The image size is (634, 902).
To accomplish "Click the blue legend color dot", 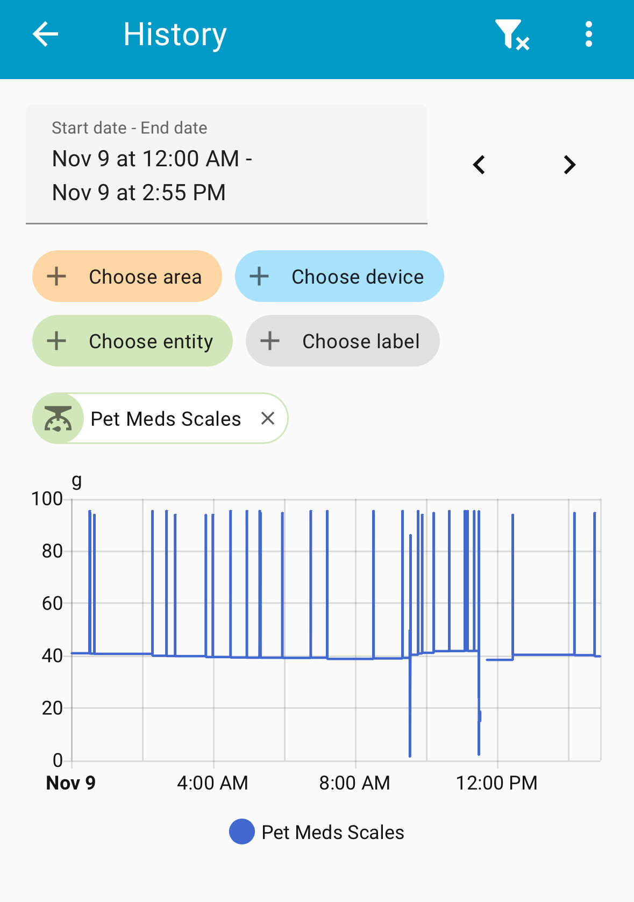I will (242, 832).
